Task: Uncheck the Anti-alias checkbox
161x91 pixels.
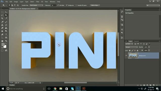Action: point(58,5)
